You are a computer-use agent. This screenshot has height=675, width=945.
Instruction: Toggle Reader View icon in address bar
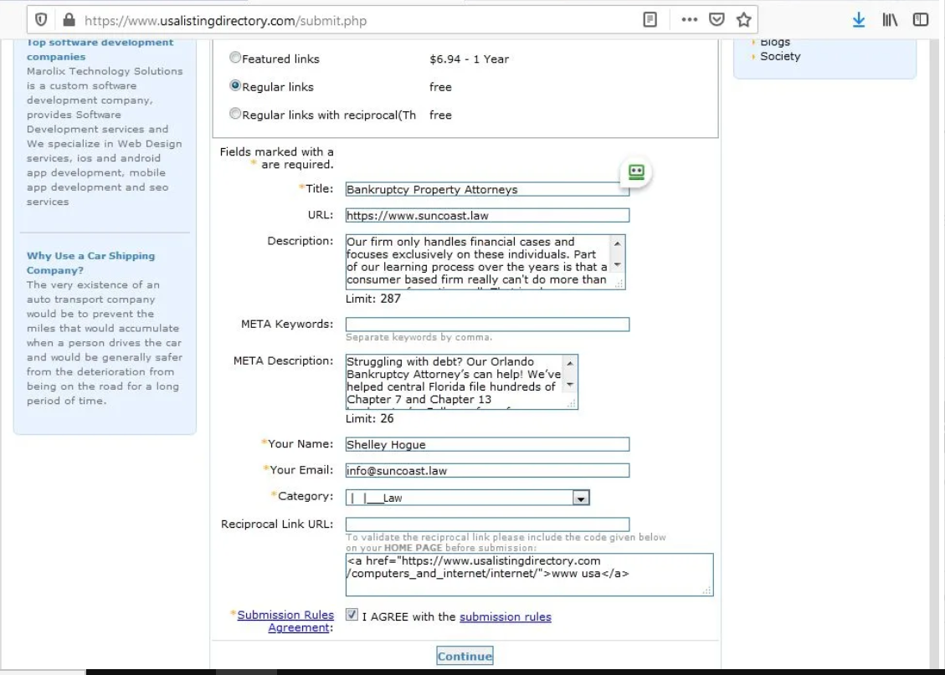(650, 20)
